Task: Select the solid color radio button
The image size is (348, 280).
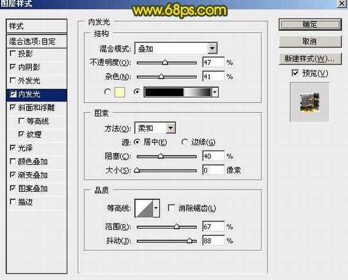Action: (x=107, y=92)
